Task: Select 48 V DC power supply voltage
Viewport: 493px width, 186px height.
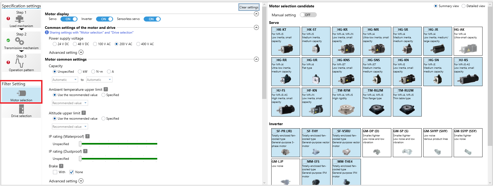Action: tap(75, 44)
